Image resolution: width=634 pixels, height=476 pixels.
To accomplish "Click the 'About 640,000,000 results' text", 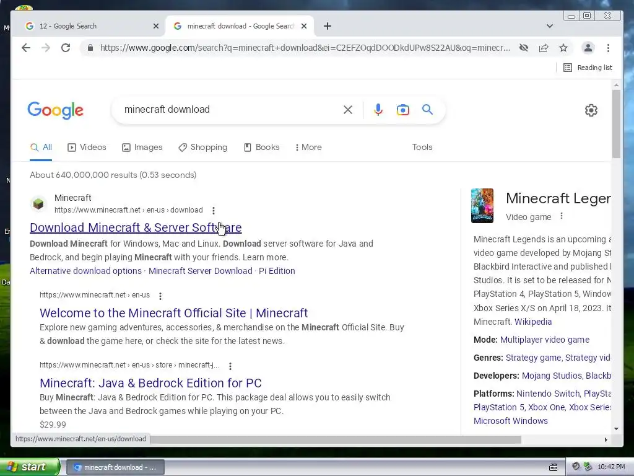I will 113,175.
